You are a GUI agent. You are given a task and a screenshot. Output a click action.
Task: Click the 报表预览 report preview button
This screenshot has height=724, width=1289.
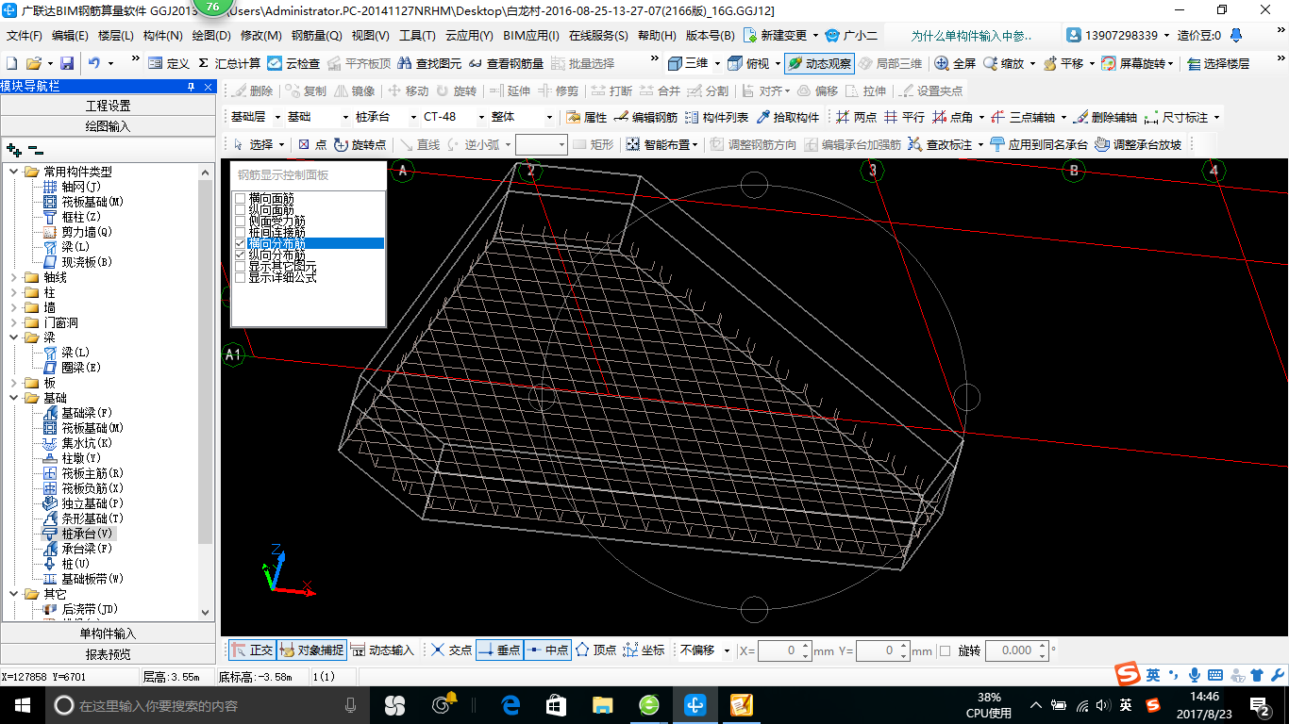coord(108,654)
